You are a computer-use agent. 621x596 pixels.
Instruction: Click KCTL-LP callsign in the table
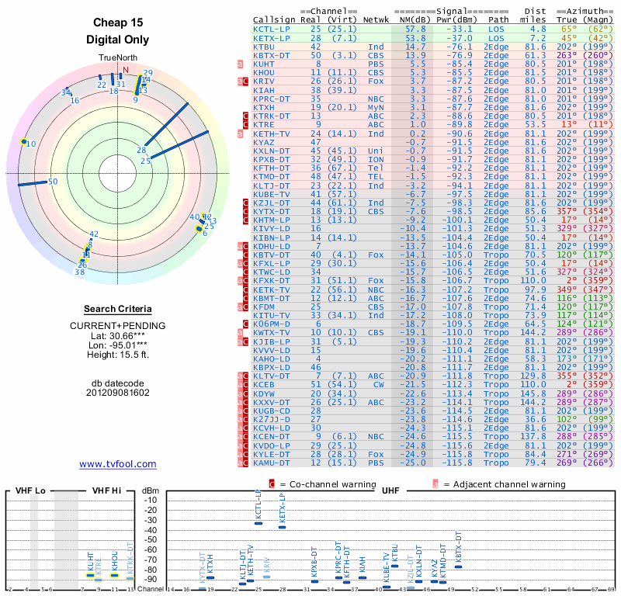tap(271, 29)
